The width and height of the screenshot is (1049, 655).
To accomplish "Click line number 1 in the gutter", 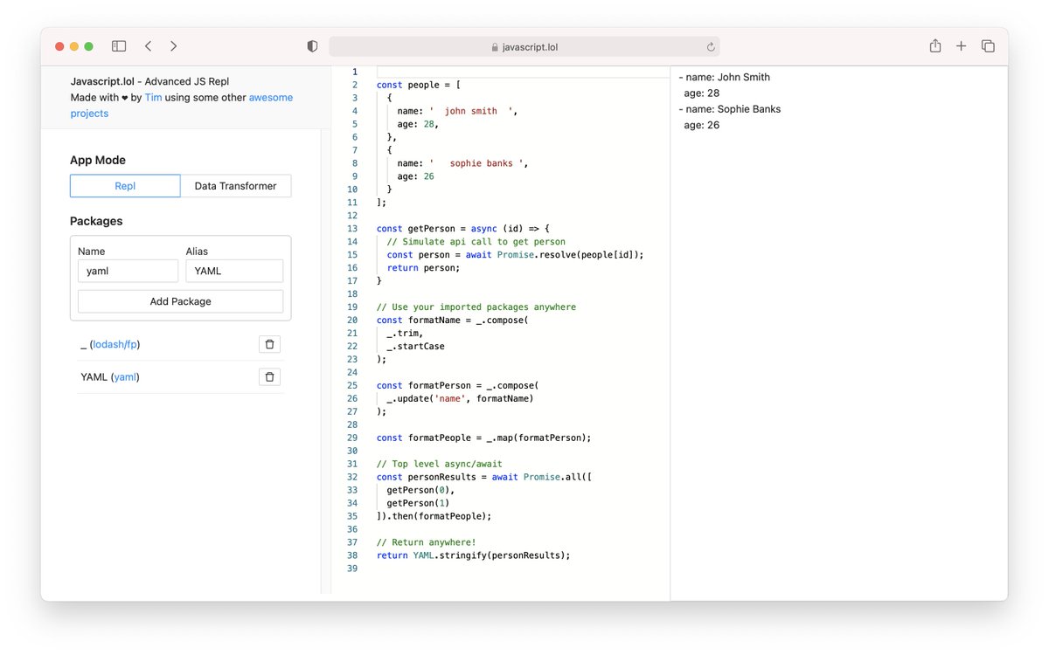I will tap(355, 72).
